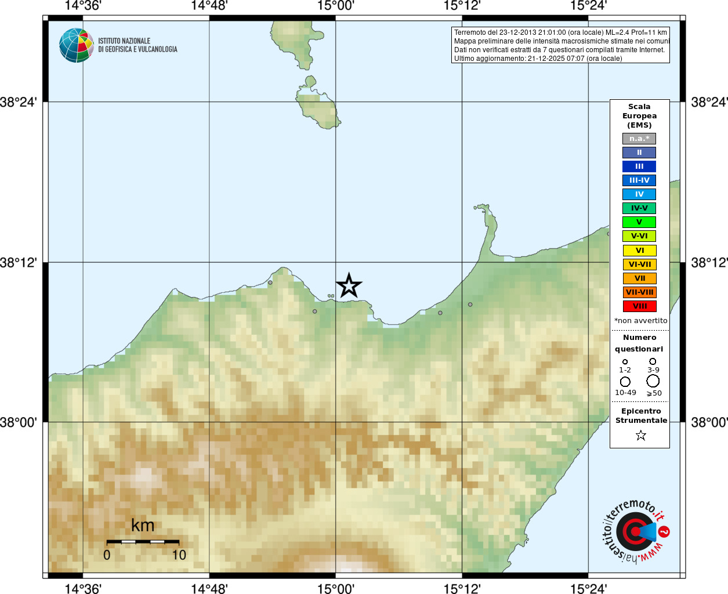
Task: Click the Milazzo peninsula tip
Action: [481, 207]
